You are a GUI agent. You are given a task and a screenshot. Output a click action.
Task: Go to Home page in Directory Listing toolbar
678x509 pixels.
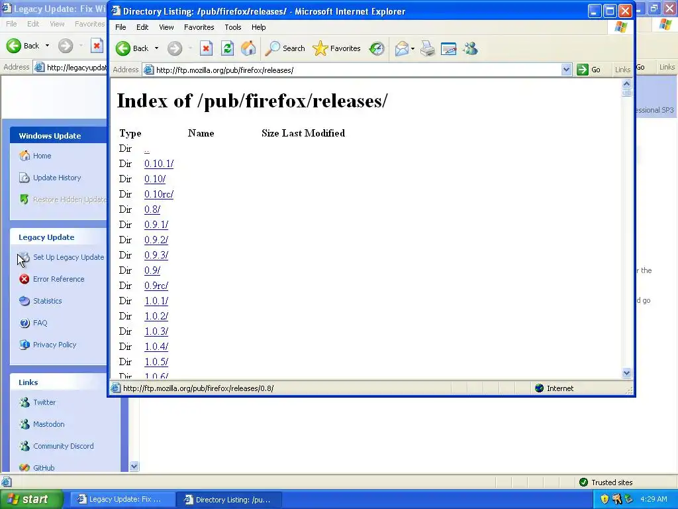tap(248, 48)
